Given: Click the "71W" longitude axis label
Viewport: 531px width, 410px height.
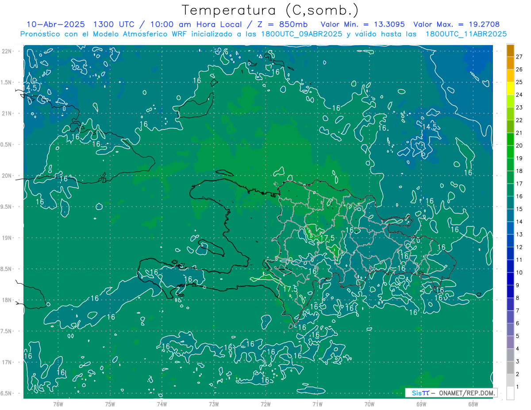Looking at the screenshot, I should click(317, 404).
